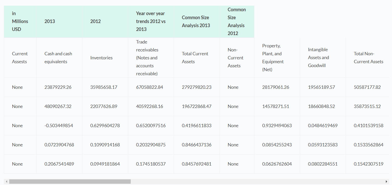Select the Inventories cell

[101, 58]
